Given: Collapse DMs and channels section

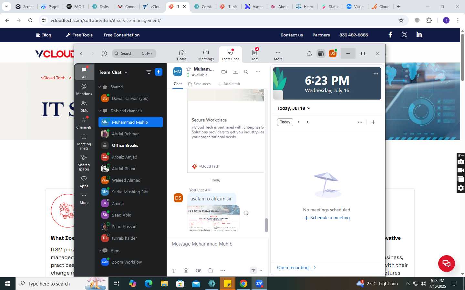Looking at the screenshot, I should [100, 111].
